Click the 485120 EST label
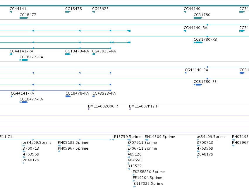 click(135, 154)
